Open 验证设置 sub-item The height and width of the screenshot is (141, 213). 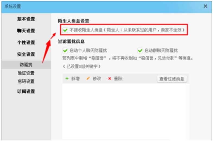pyautogui.click(x=26, y=73)
